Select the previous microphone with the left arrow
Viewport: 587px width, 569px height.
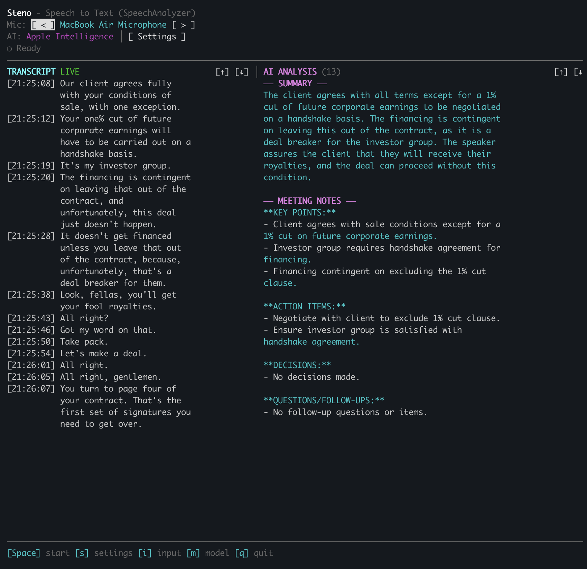43,25
